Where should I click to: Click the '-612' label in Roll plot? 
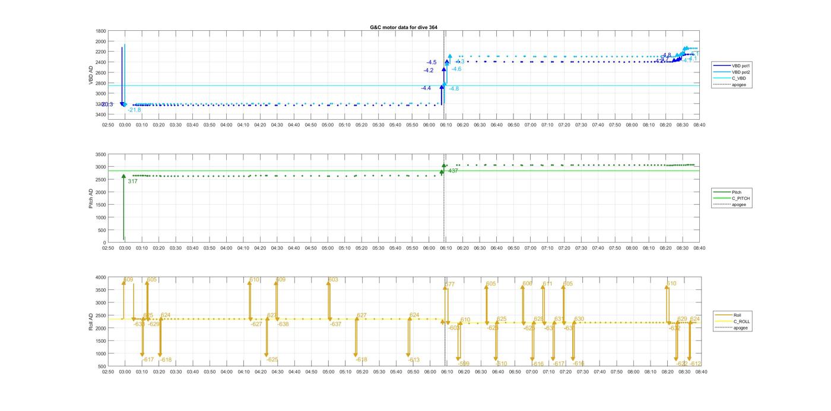click(695, 364)
